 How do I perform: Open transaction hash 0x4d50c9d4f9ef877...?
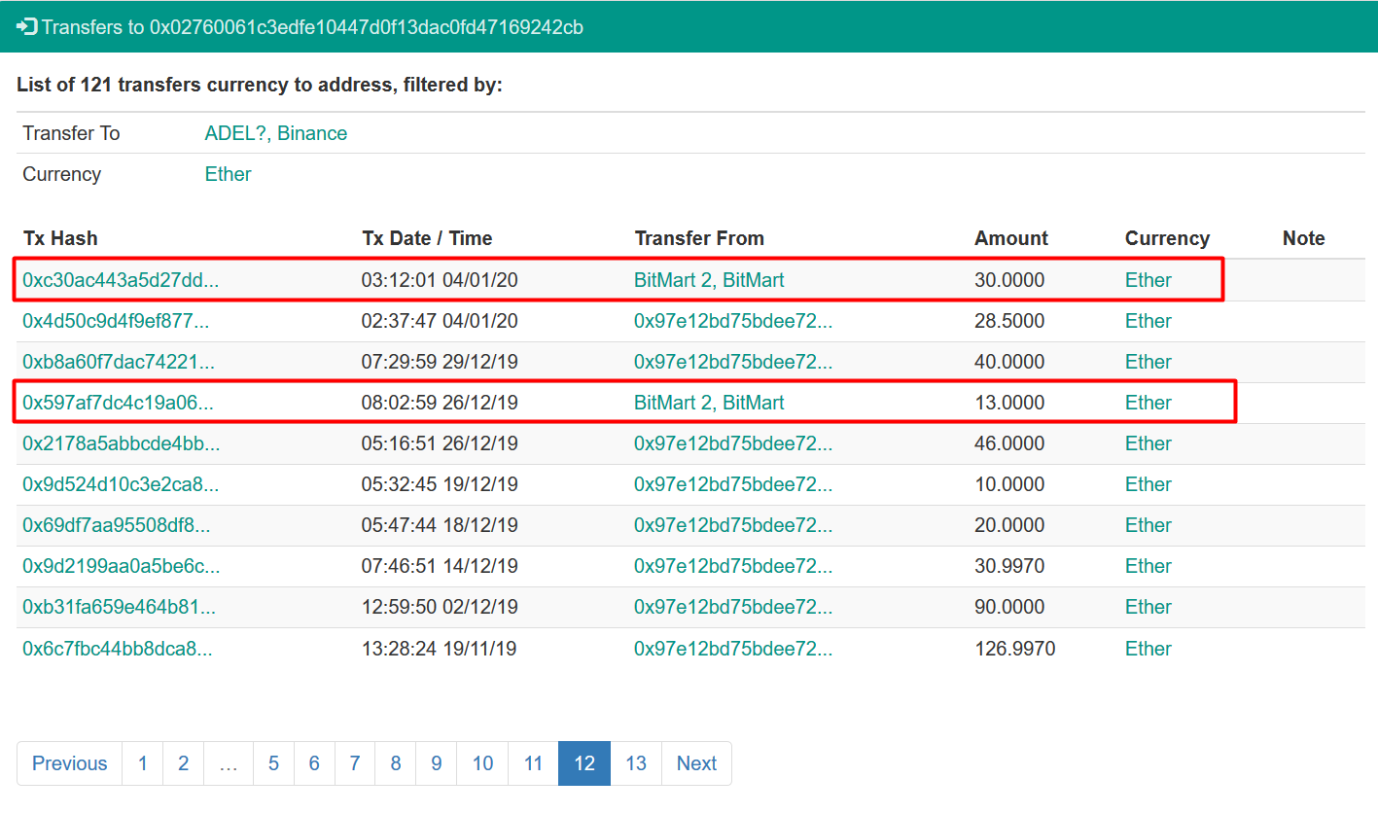point(116,321)
